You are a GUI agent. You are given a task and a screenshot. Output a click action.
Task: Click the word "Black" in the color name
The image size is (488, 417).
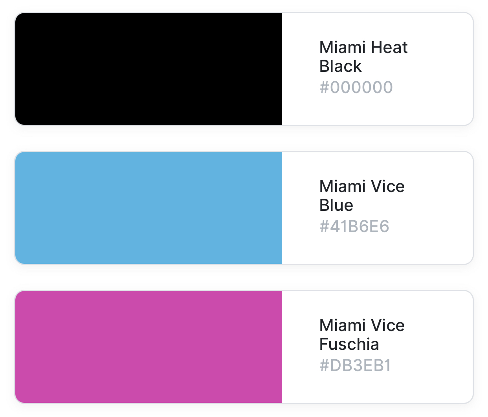pos(340,66)
